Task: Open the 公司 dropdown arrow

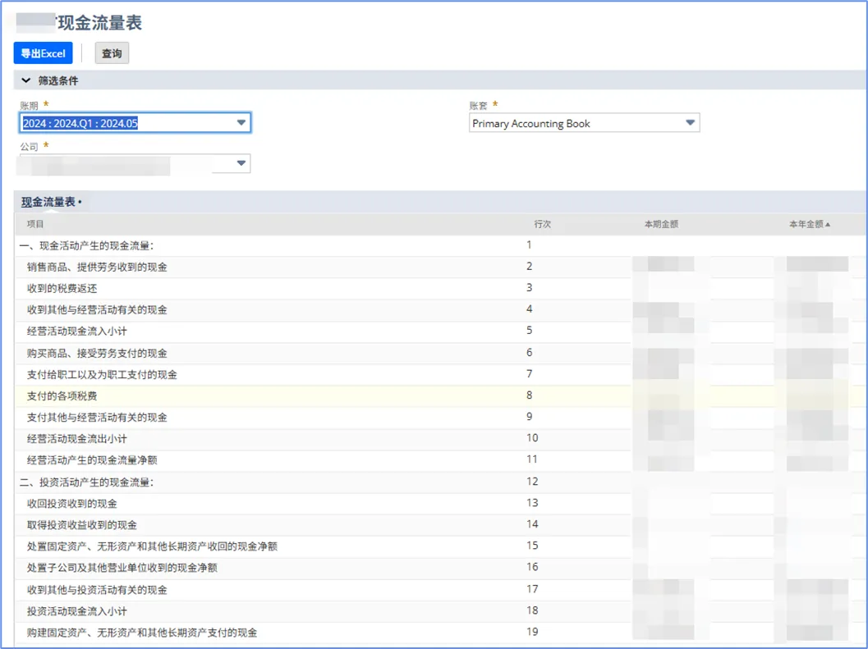Action: (x=241, y=164)
